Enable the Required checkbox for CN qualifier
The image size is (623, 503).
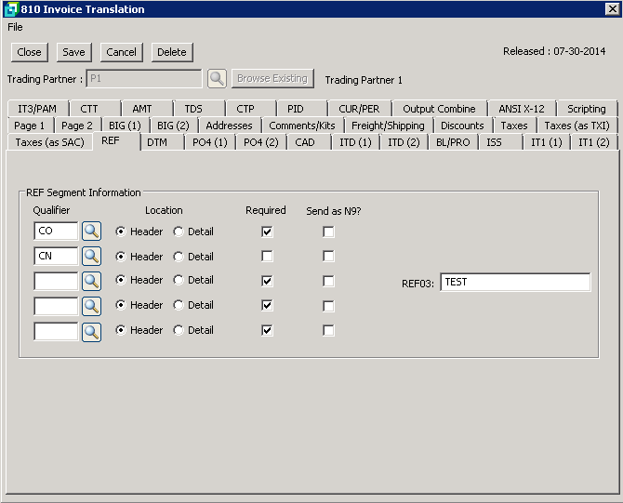pos(267,257)
